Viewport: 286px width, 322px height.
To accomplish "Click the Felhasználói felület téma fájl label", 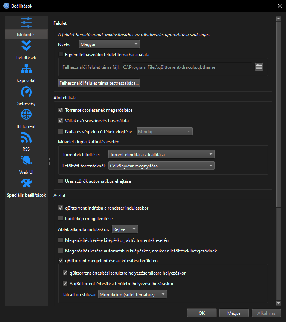I will pyautogui.click(x=91, y=67).
